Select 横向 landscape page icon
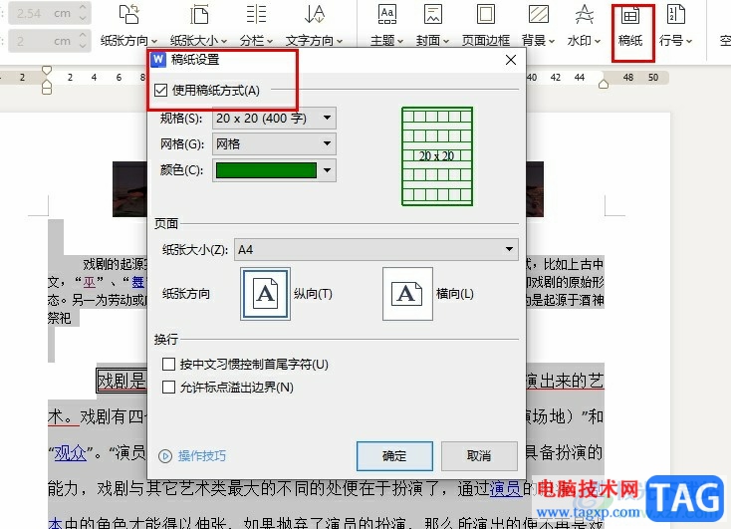This screenshot has height=529, width=731. tap(407, 294)
